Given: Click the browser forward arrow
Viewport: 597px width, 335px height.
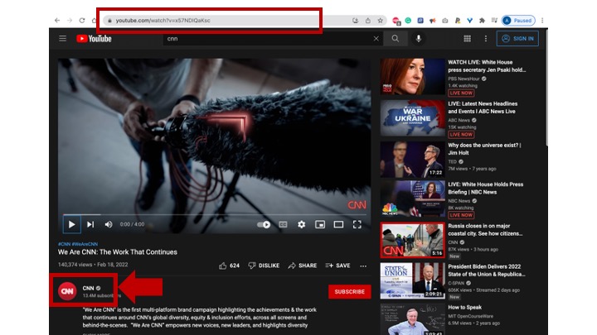Looking at the screenshot, I should click(x=70, y=21).
